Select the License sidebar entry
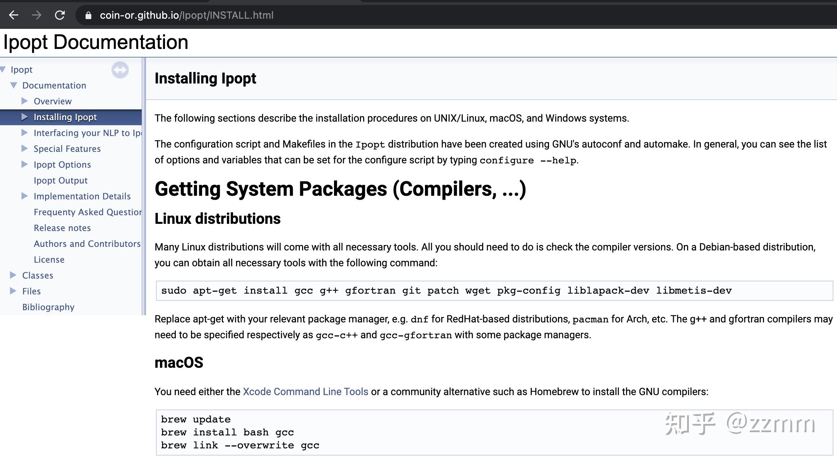 (49, 259)
